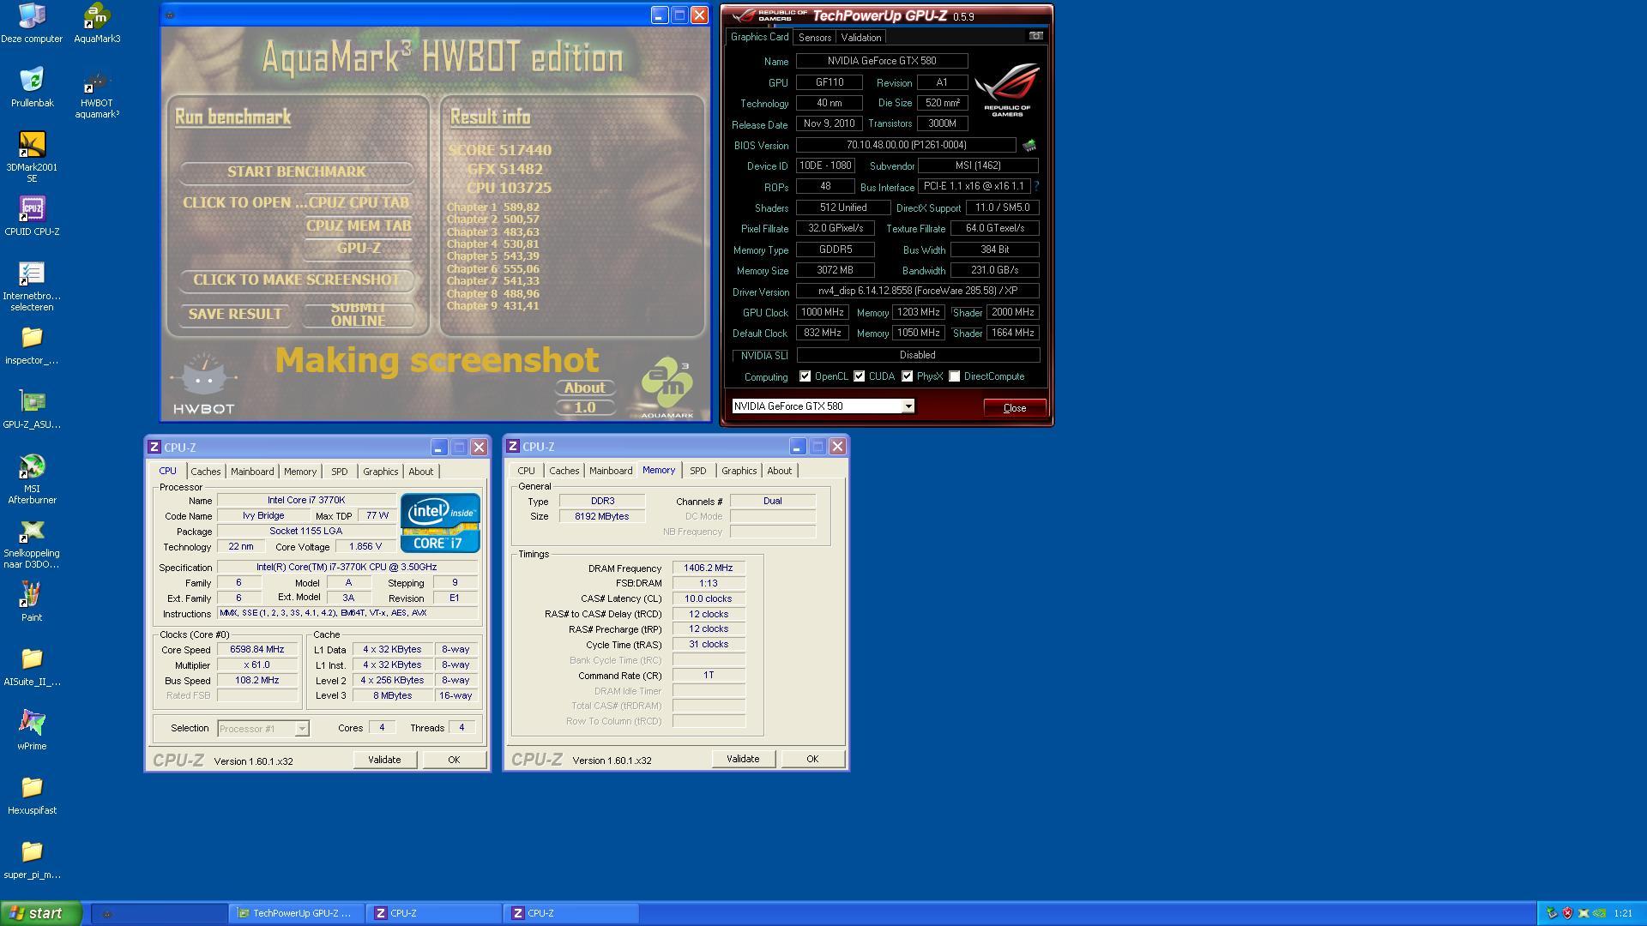Click the GPU Name field showing GeForce GTX 580

point(882,61)
